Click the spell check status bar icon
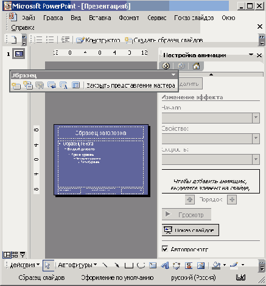 point(240,277)
